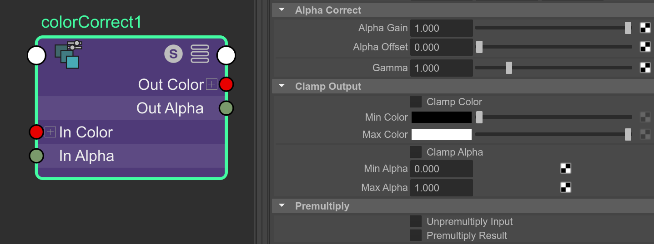Click Gamma checker texture map button
Viewport: 654px width, 244px height.
click(645, 68)
